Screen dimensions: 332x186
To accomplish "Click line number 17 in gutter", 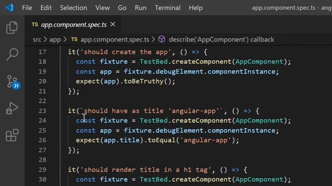I will 43,52.
